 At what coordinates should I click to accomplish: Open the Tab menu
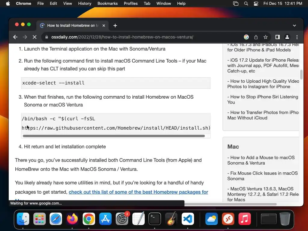pyautogui.click(x=147, y=4)
